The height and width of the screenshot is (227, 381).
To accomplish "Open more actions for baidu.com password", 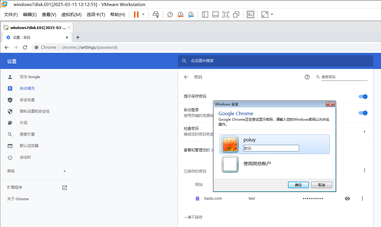I will coord(362,199).
